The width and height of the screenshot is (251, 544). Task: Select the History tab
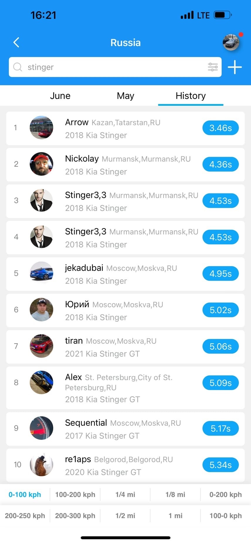tap(191, 96)
